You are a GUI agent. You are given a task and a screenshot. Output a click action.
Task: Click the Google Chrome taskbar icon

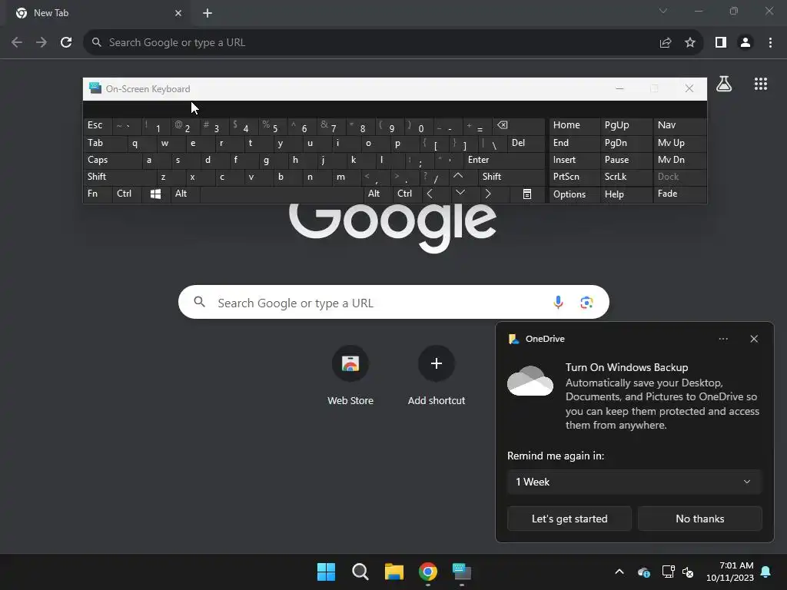pyautogui.click(x=428, y=572)
